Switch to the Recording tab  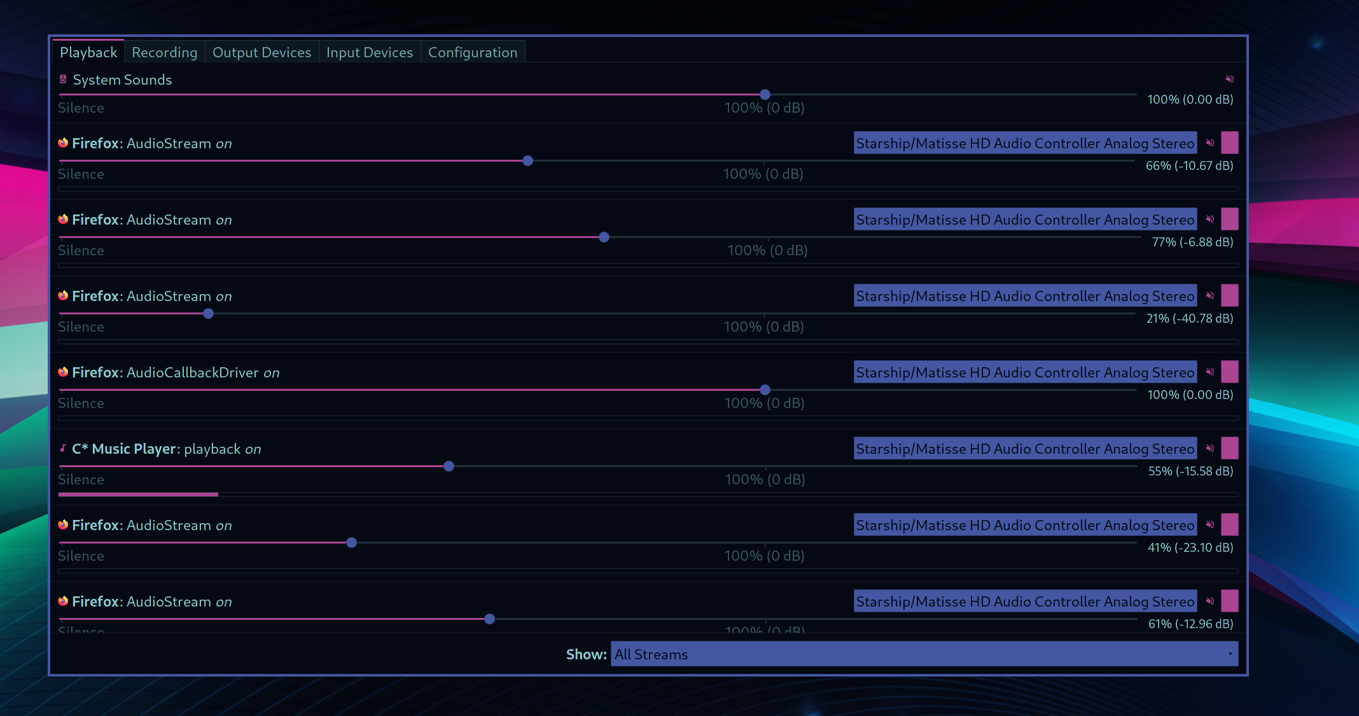(164, 52)
